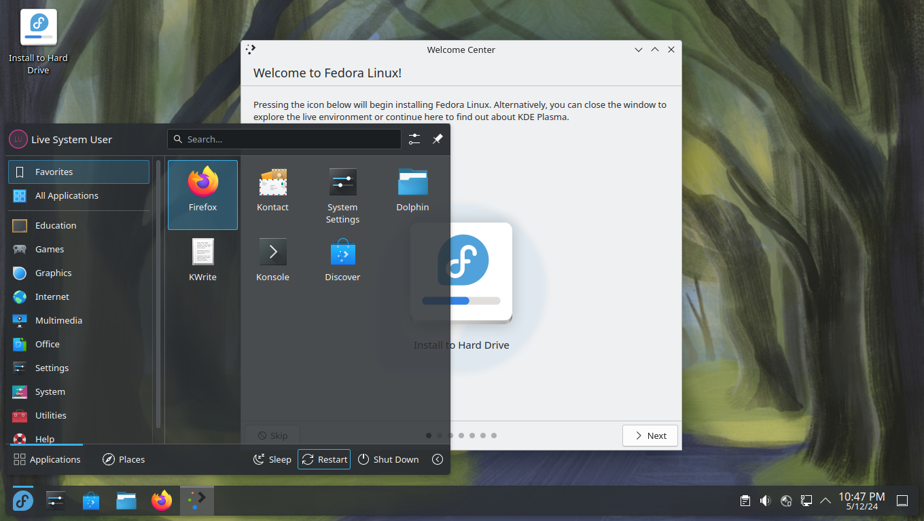
Task: Click the Live System User avatar
Action: pyautogui.click(x=18, y=139)
